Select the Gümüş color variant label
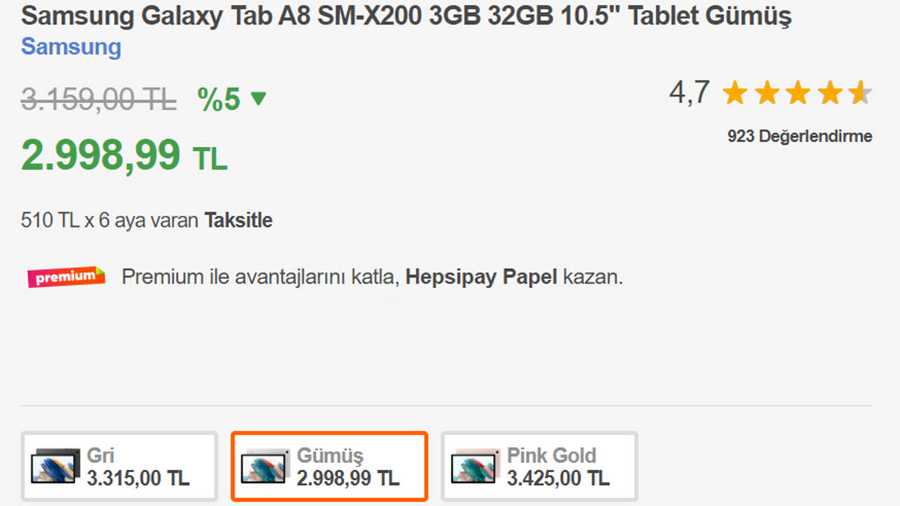This screenshot has height=506, width=900. 330,455
